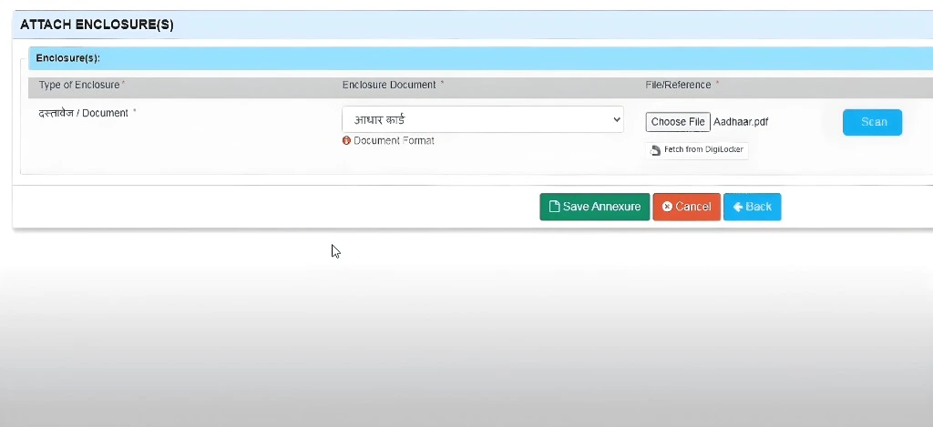
Task: Click the DigiLocker icon in the fetch button
Action: [655, 150]
